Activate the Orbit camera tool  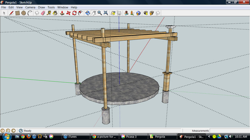coord(88,13)
